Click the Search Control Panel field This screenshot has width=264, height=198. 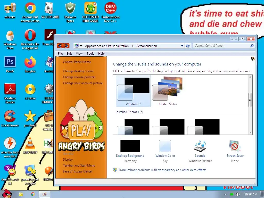point(224,46)
